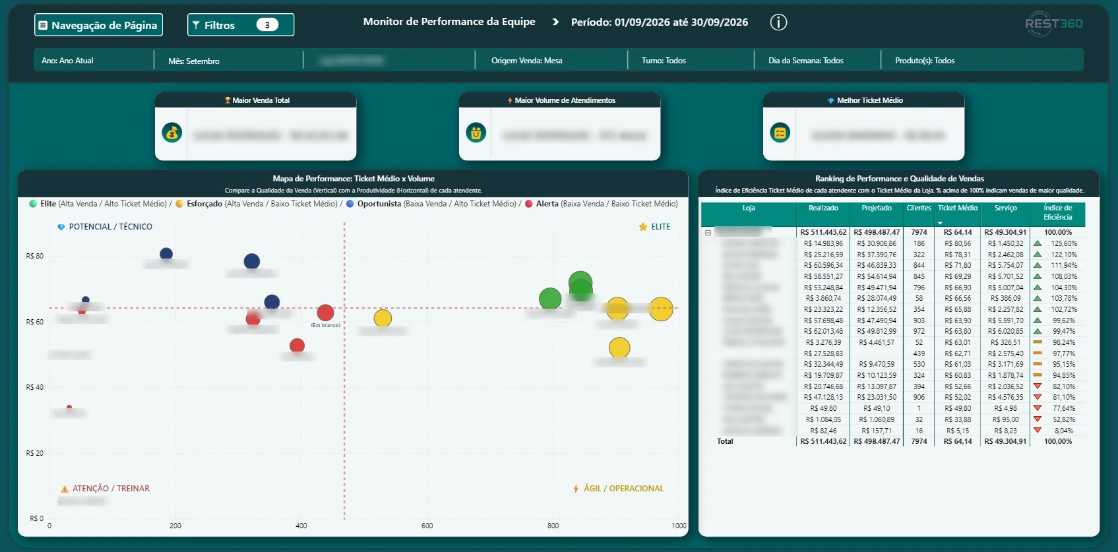Click the green up arrow in the 125,60% row
This screenshot has width=1118, height=552.
pos(1038,243)
